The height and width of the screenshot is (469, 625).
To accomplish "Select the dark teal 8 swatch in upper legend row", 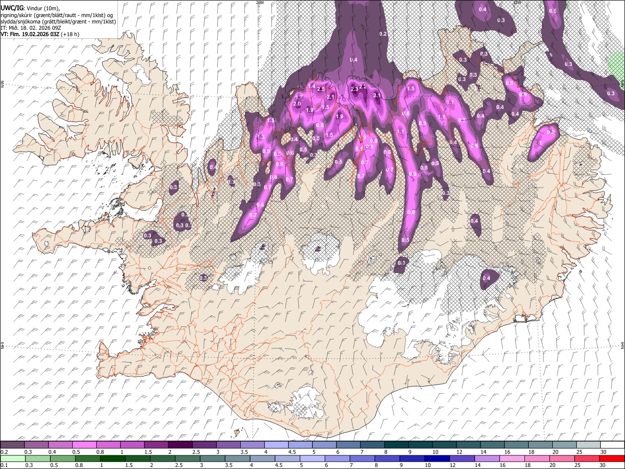I will pos(396,445).
